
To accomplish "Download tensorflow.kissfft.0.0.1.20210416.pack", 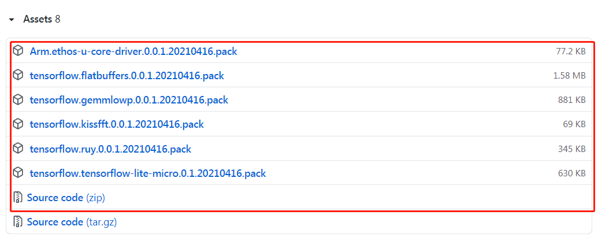I will [117, 124].
